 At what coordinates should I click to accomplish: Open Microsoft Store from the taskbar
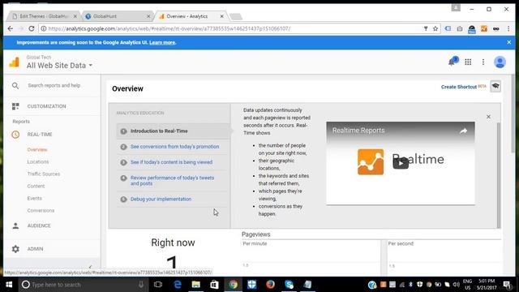[214, 285]
